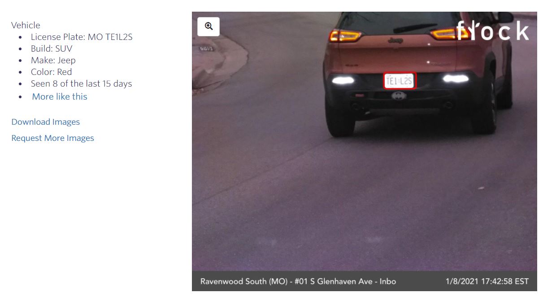Click the Request More Images link
The height and width of the screenshot is (297, 543).
point(53,138)
